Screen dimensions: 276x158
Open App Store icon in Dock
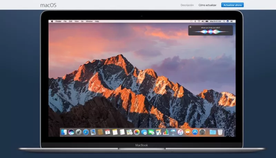[x=195, y=132]
